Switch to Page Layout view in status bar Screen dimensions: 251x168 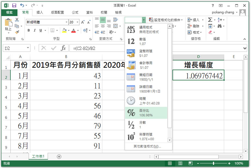click(180, 163)
